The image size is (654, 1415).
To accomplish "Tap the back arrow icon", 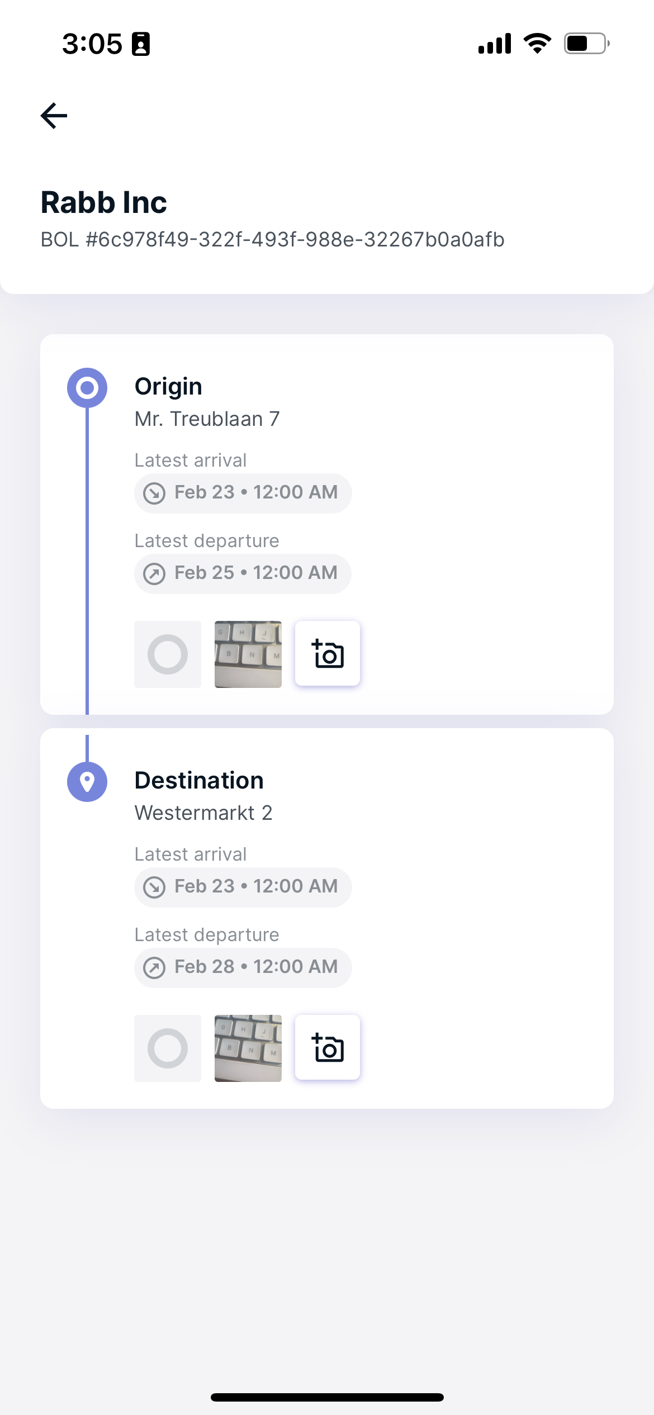I will tap(54, 116).
